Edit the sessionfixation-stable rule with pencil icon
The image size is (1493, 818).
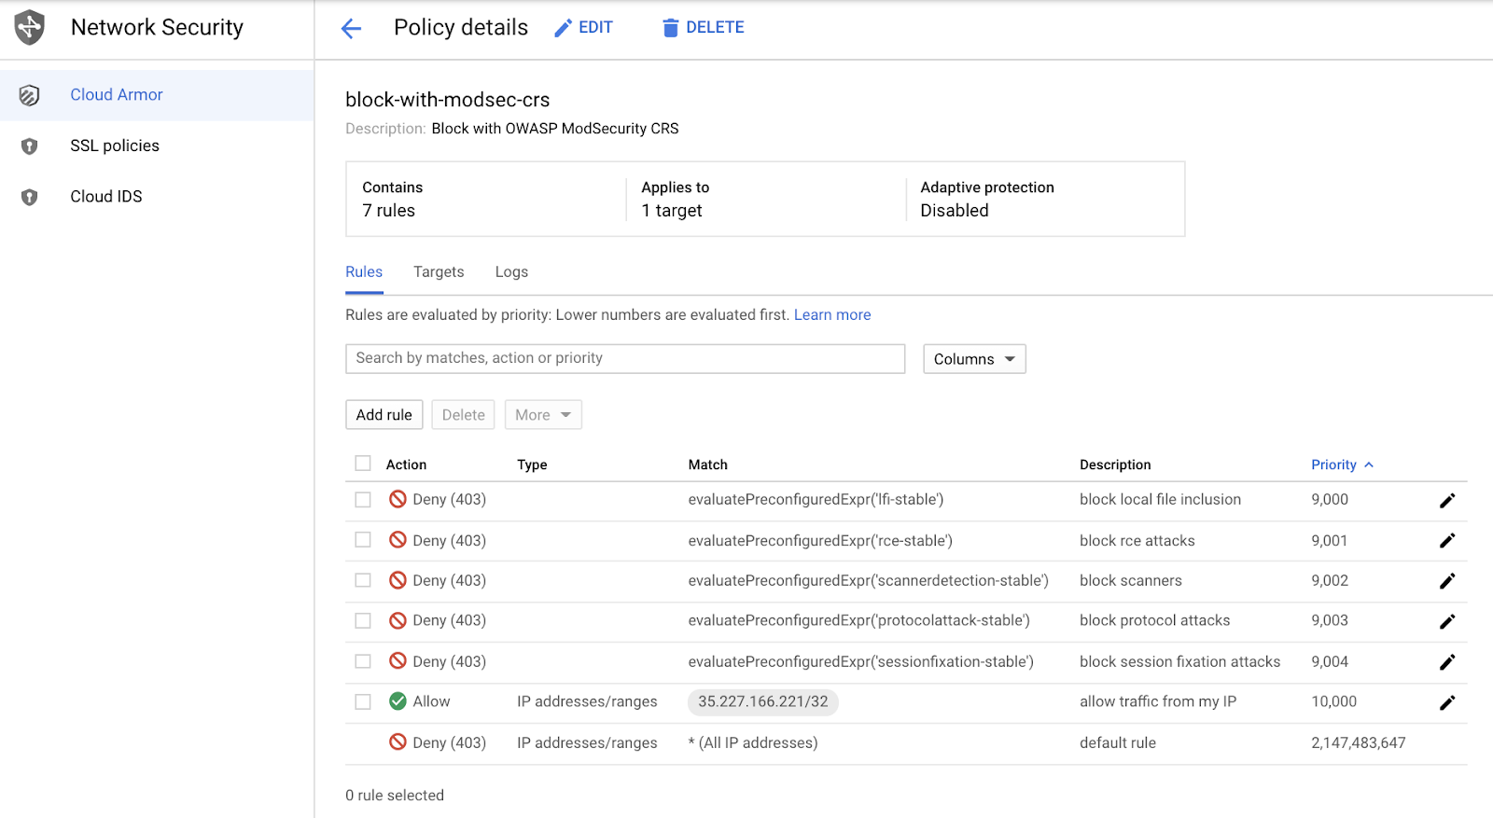click(x=1446, y=662)
